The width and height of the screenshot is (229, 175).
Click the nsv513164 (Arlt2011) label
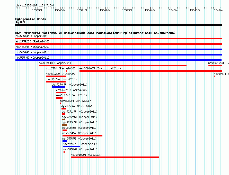[75, 101]
